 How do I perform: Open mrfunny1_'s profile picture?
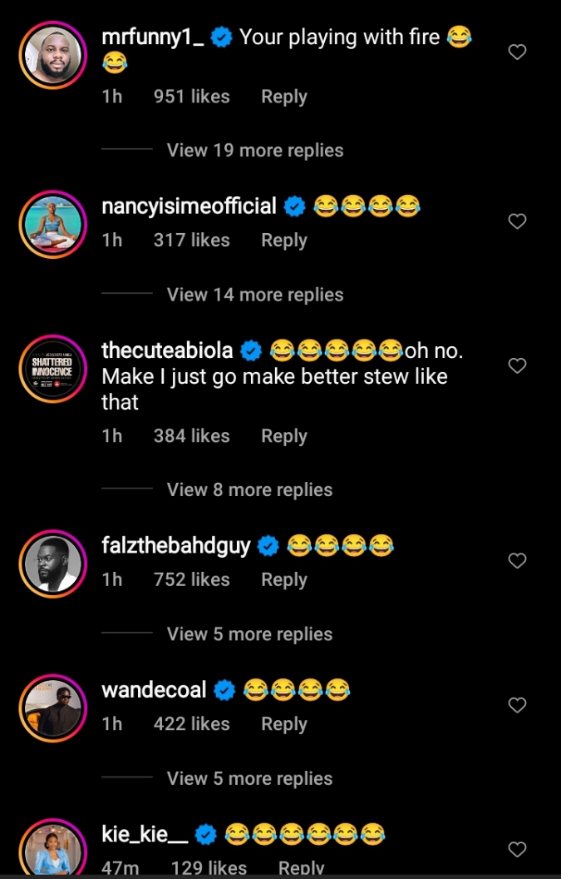tap(52, 56)
